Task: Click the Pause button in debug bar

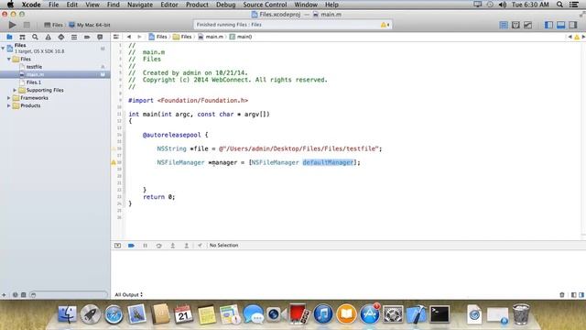Action: pos(145,246)
